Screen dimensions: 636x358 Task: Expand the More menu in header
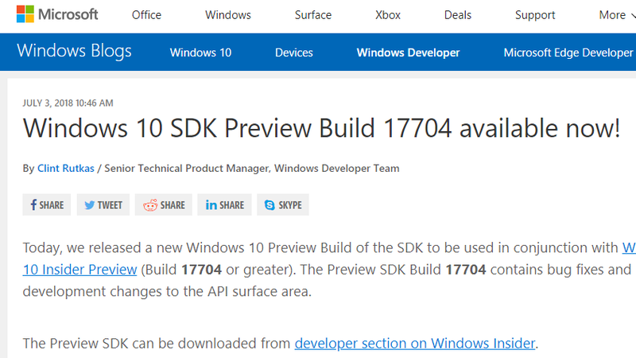click(617, 15)
